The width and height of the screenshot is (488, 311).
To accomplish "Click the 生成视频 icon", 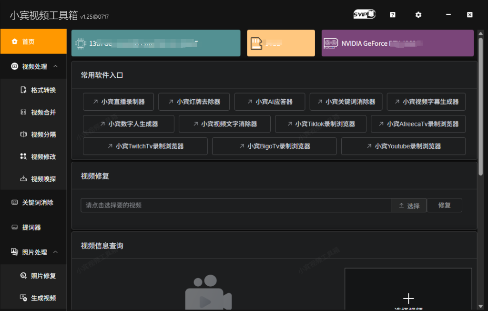I will pyautogui.click(x=23, y=298).
